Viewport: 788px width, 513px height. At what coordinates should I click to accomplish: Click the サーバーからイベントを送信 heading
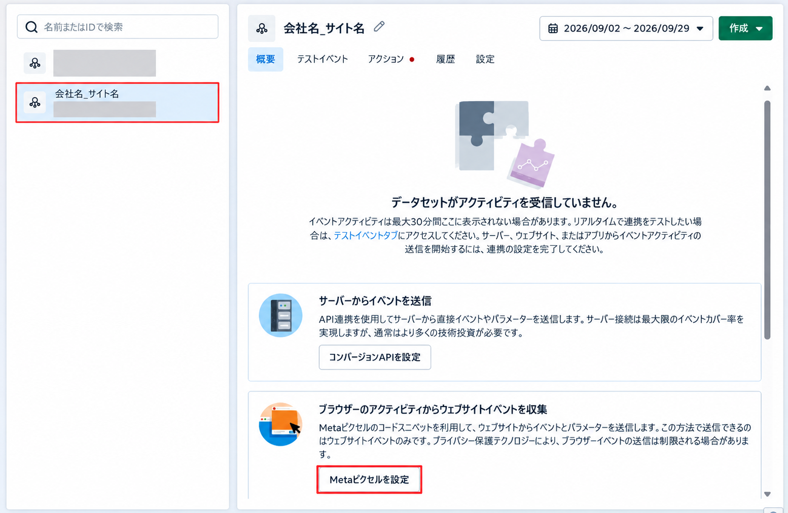point(375,301)
